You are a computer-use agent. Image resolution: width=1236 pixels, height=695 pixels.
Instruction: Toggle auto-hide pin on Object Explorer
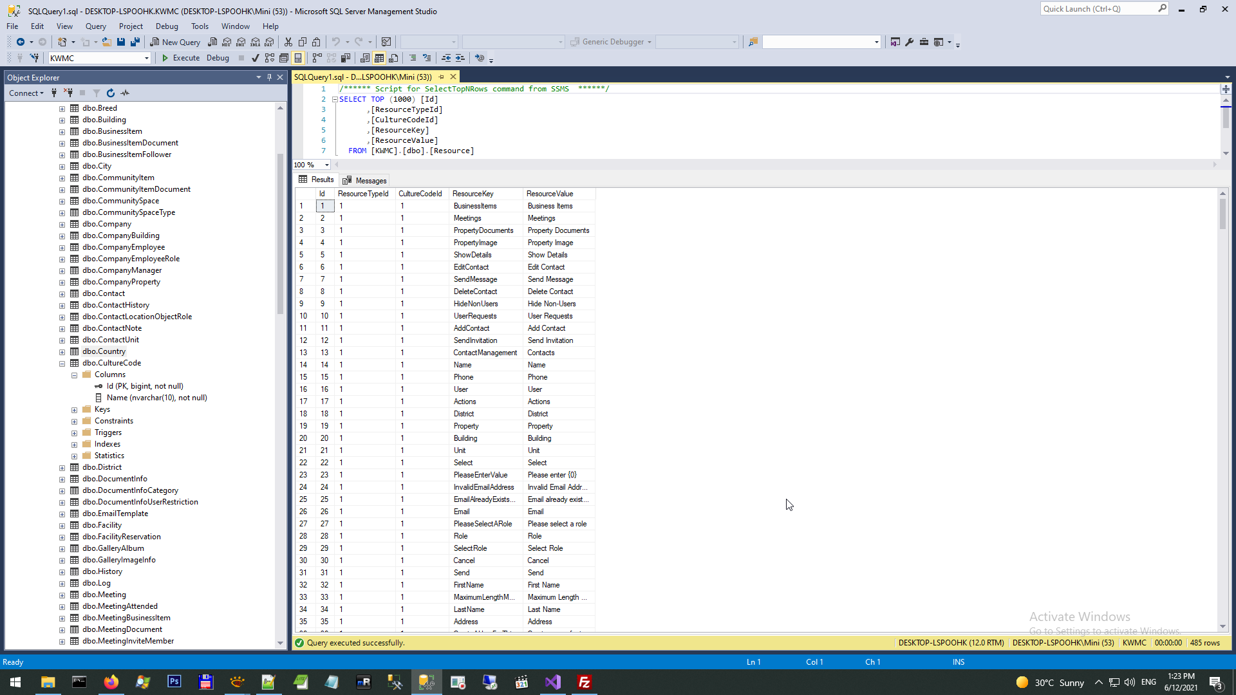click(269, 77)
